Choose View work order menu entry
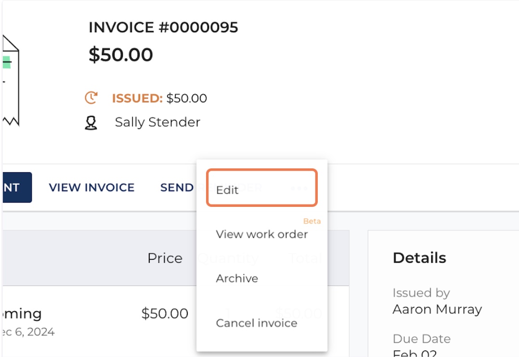 [261, 234]
